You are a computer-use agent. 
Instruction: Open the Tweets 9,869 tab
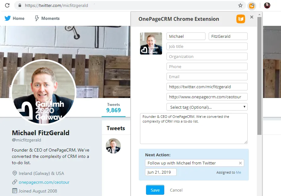pyautogui.click(x=114, y=108)
